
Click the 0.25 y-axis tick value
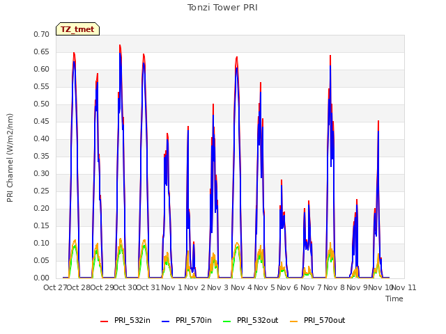[42, 191]
